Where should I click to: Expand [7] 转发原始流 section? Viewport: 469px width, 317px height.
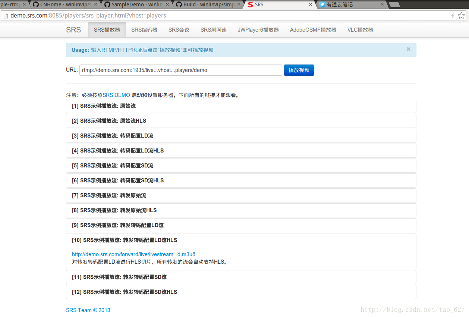[x=241, y=195]
